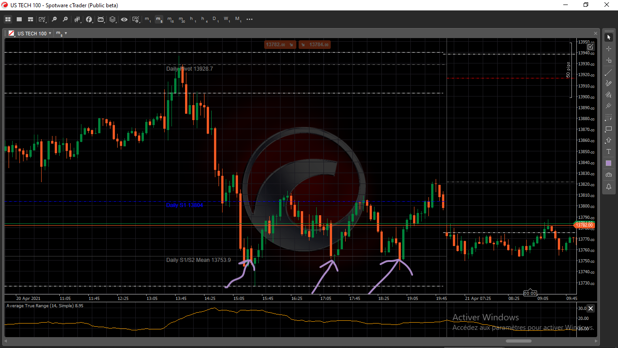
Task: Select the crosshair tool
Action: [609, 48]
